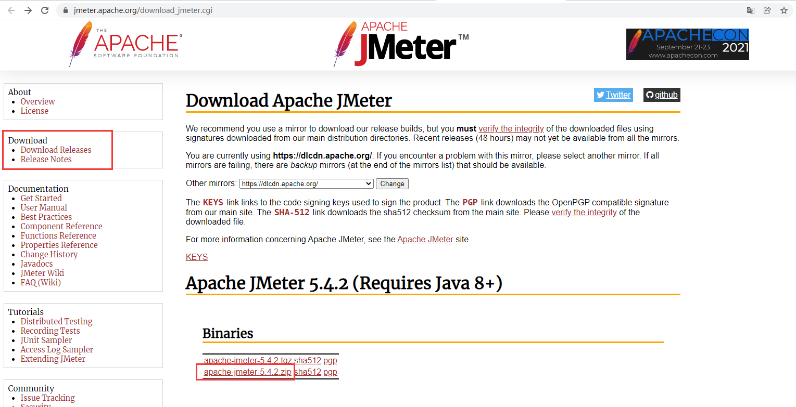Image resolution: width=796 pixels, height=407 pixels.
Task: Open the Get Started documentation link
Action: click(41, 198)
